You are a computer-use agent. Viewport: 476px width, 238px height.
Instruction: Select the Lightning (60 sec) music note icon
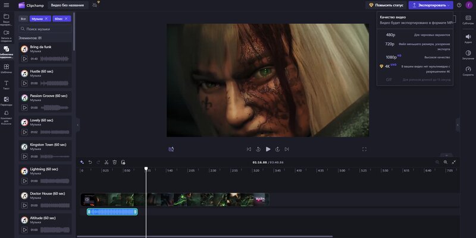click(24, 171)
